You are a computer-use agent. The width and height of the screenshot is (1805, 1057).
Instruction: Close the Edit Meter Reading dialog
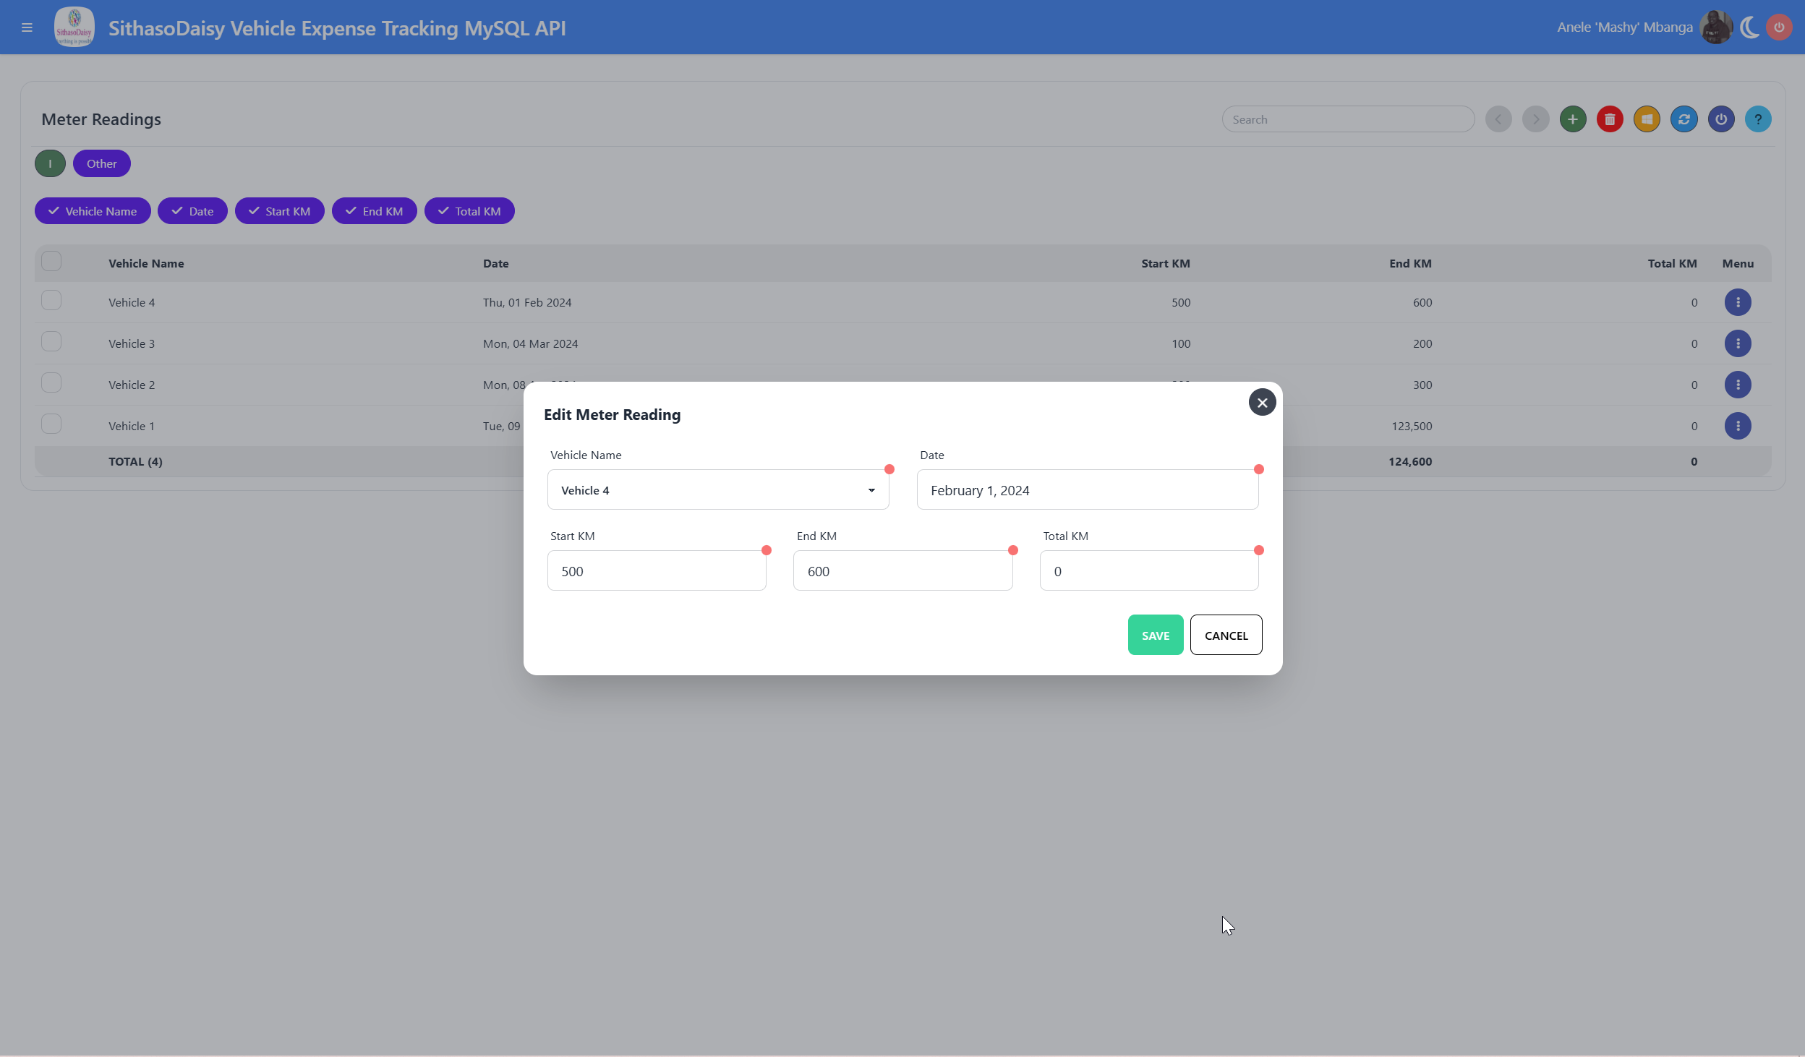click(1262, 403)
